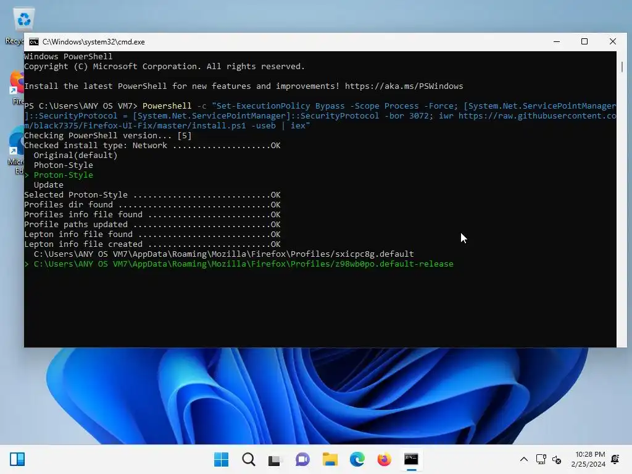Click the Original(default) option line
Image resolution: width=632 pixels, height=474 pixels.
click(x=75, y=155)
